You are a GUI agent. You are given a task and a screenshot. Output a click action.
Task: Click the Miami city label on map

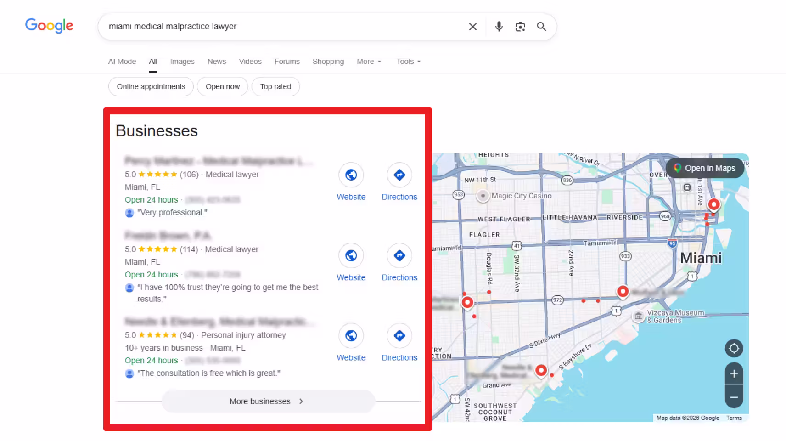[x=701, y=258]
